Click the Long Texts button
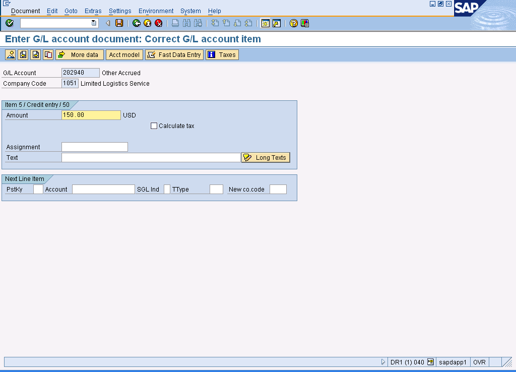Screen dimensions: 516x372 tap(266, 157)
